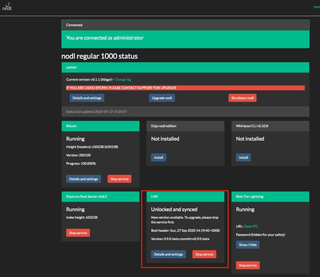Open system Details and settings
Screen dimensions: 320x277
click(x=87, y=98)
